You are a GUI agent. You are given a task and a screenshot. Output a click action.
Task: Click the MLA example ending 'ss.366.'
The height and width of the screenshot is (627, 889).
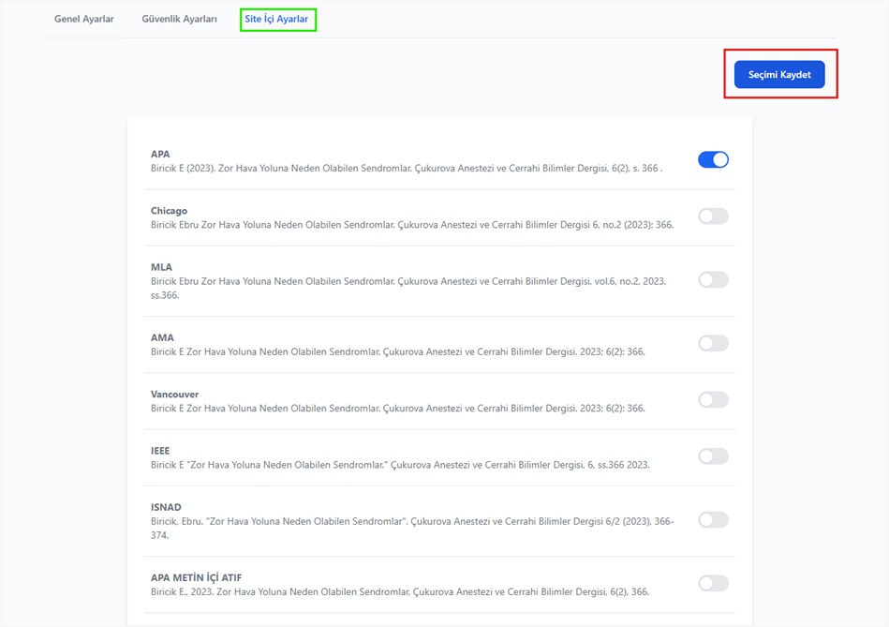[x=408, y=289]
